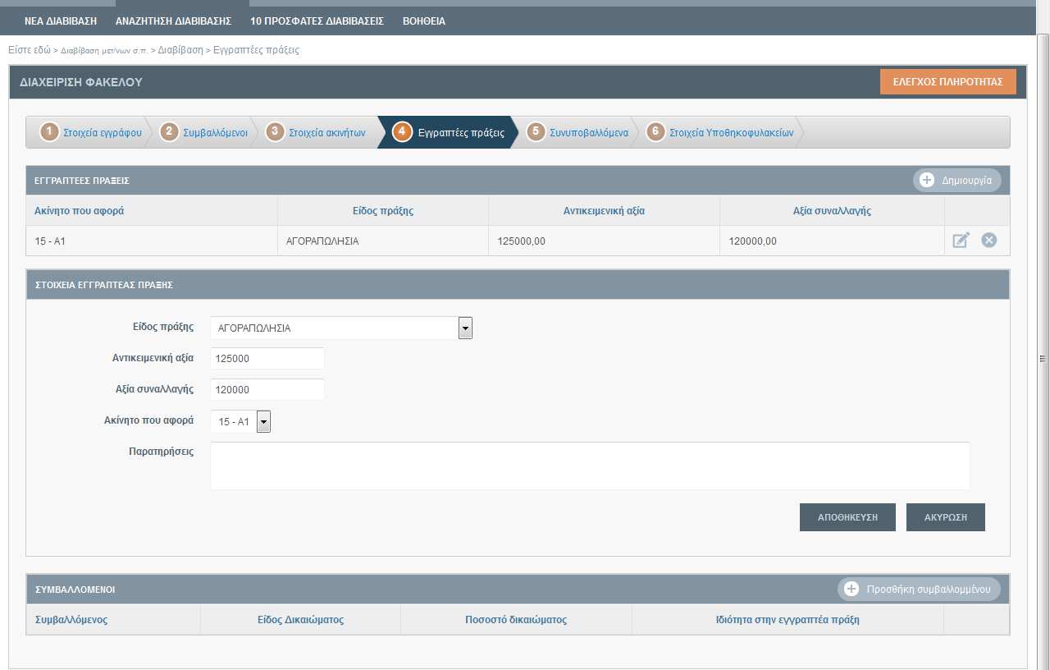Click the Αντικειμενική αξία input field

[x=267, y=359]
